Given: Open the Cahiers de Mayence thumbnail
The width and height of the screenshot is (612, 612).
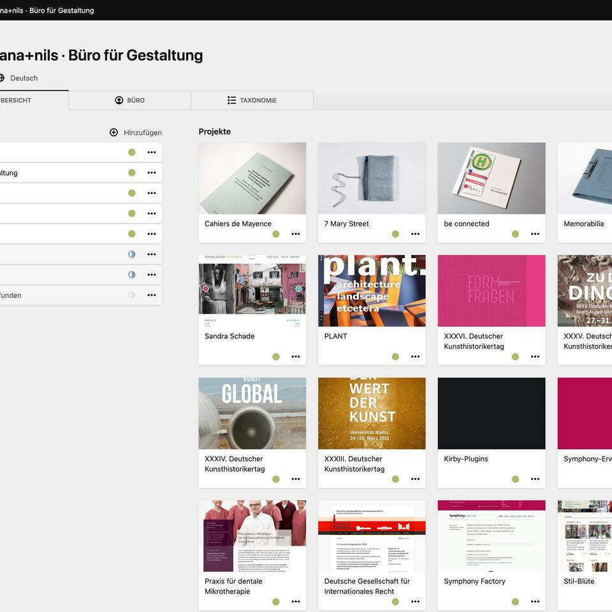Looking at the screenshot, I should (x=252, y=178).
